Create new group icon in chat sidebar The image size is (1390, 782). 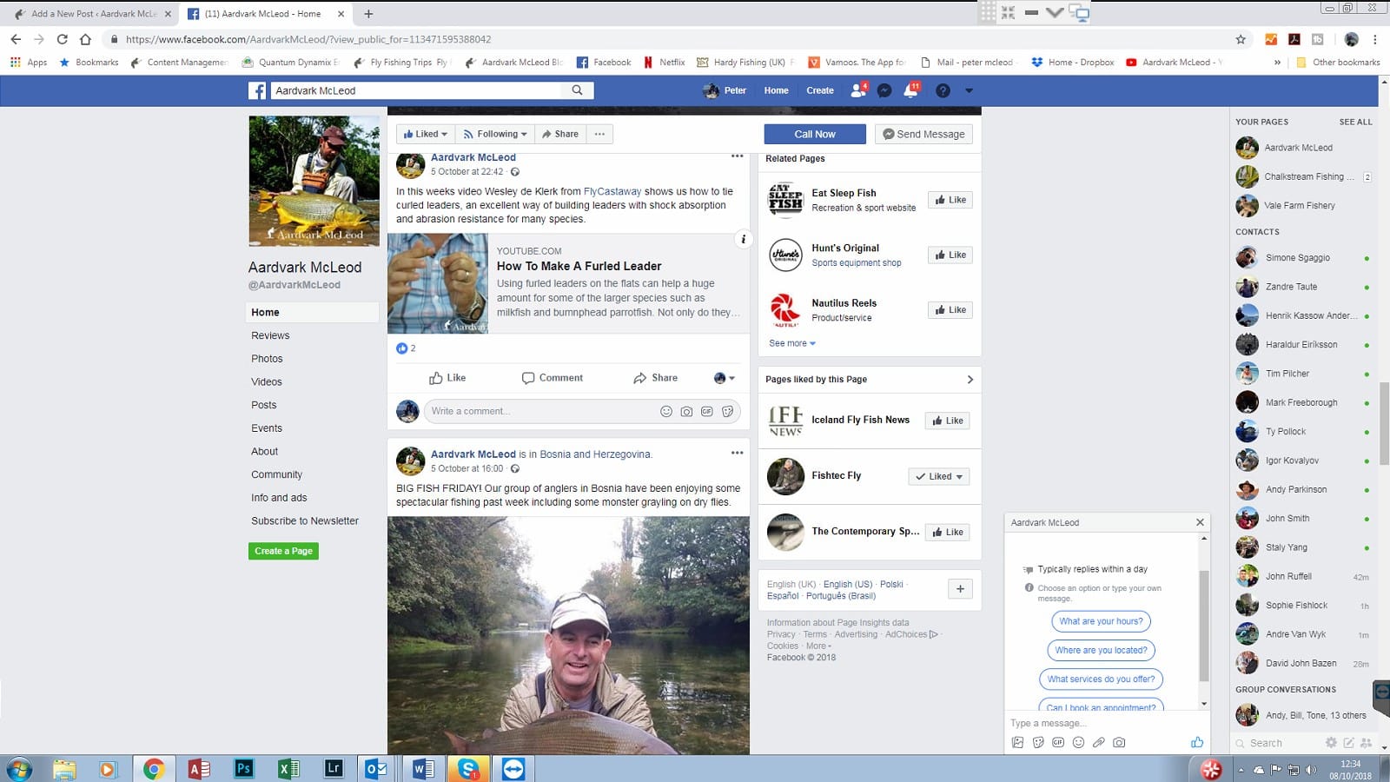1367,743
